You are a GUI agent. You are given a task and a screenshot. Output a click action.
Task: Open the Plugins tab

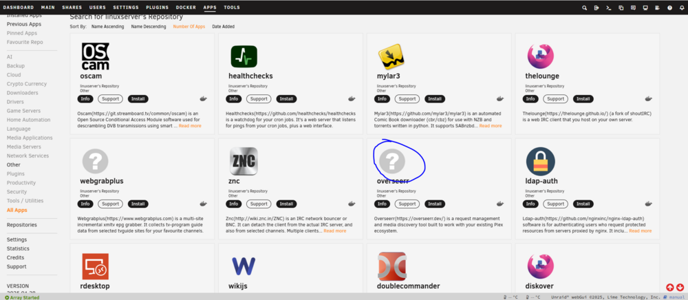(x=157, y=8)
